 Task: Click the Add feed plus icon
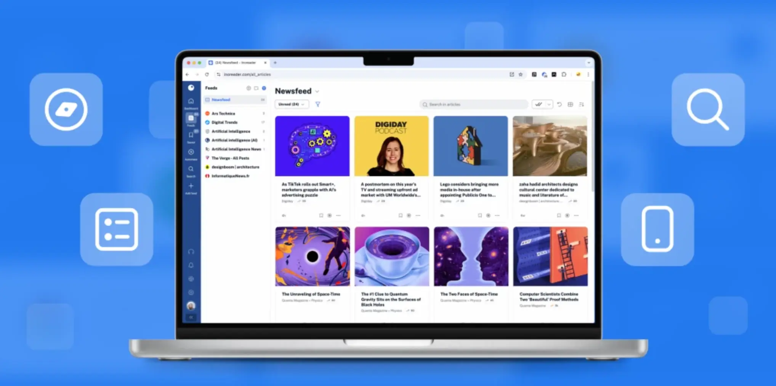(x=191, y=187)
